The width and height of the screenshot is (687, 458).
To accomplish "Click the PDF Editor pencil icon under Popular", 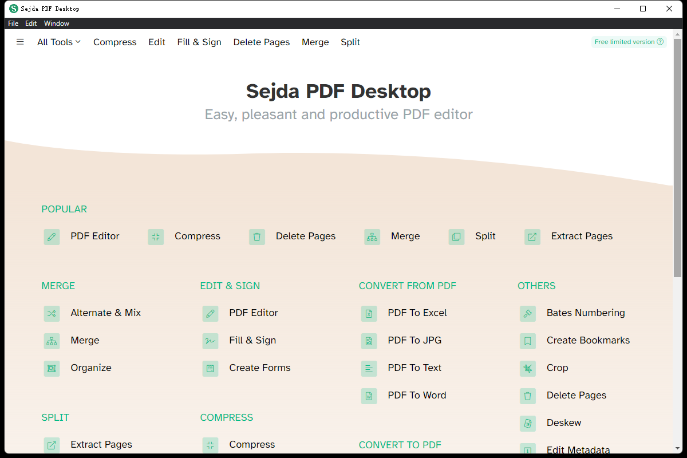I will point(52,236).
